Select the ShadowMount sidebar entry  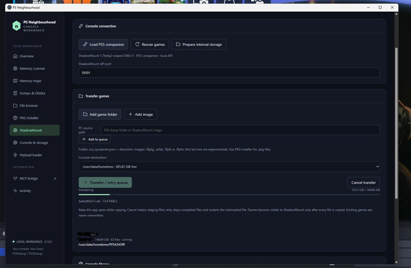coord(35,130)
